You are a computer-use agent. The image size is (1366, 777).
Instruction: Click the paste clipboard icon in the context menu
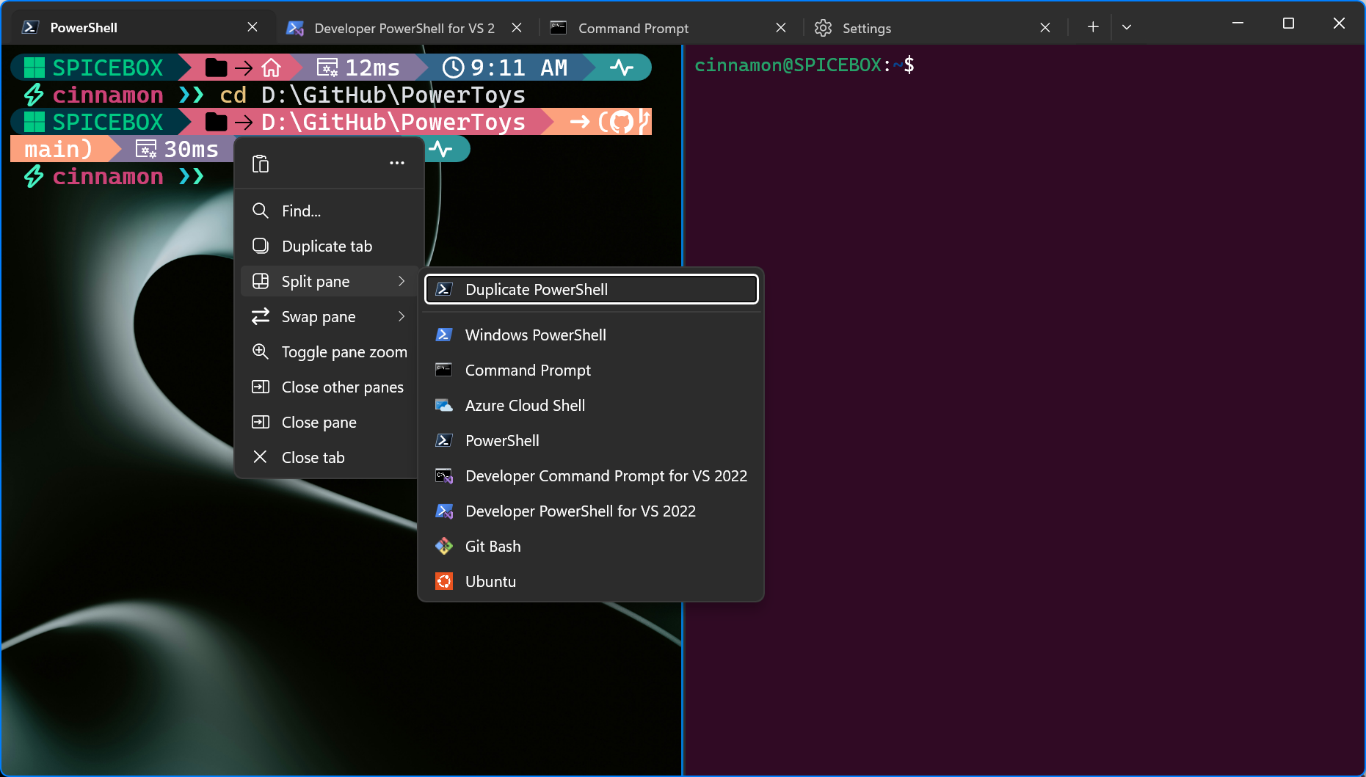(x=261, y=164)
